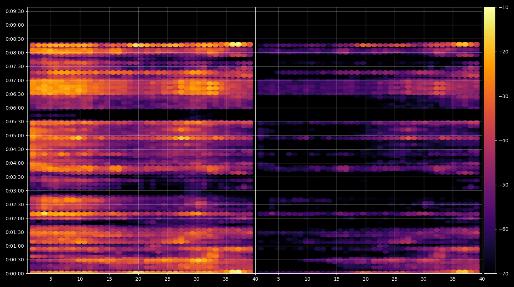This screenshot has height=287, width=514.
Task: Select the −20 colorbar tick label
Action: click(x=503, y=52)
